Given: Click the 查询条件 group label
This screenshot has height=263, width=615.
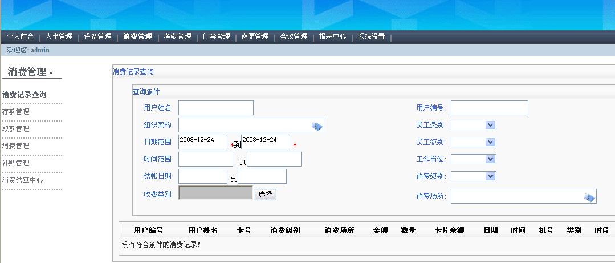Looking at the screenshot, I should pos(146,91).
